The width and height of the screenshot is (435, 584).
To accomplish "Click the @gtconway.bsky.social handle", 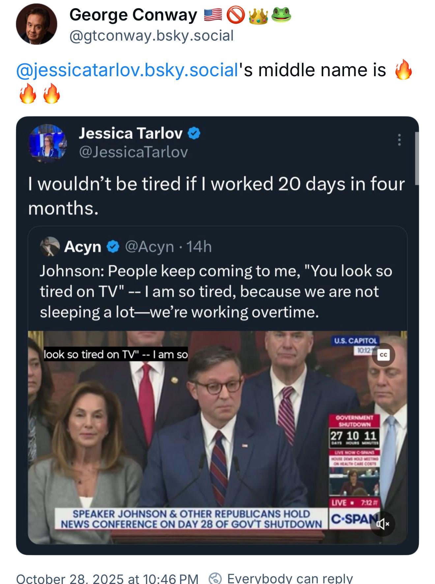I will [x=151, y=36].
